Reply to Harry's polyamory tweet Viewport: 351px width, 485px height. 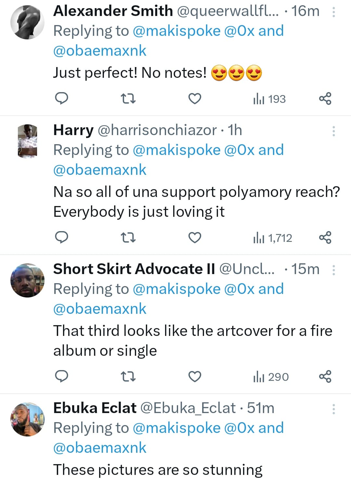(x=61, y=238)
